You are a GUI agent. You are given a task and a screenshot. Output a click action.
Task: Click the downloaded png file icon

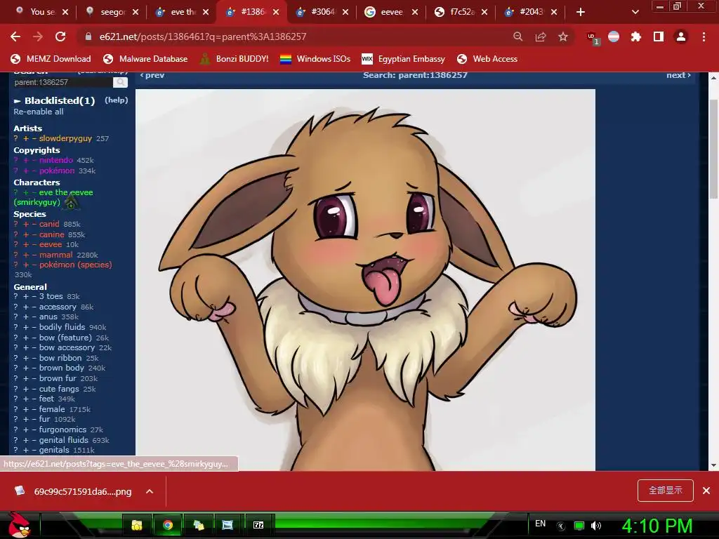pos(19,491)
